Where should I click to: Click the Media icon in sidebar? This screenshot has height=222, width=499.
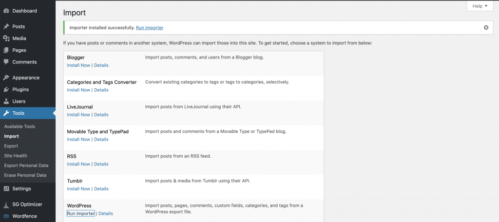pos(6,38)
